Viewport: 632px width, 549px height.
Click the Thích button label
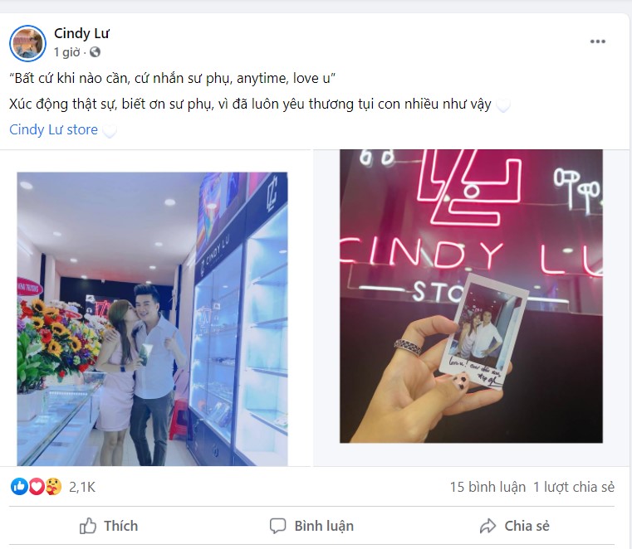coord(121,526)
